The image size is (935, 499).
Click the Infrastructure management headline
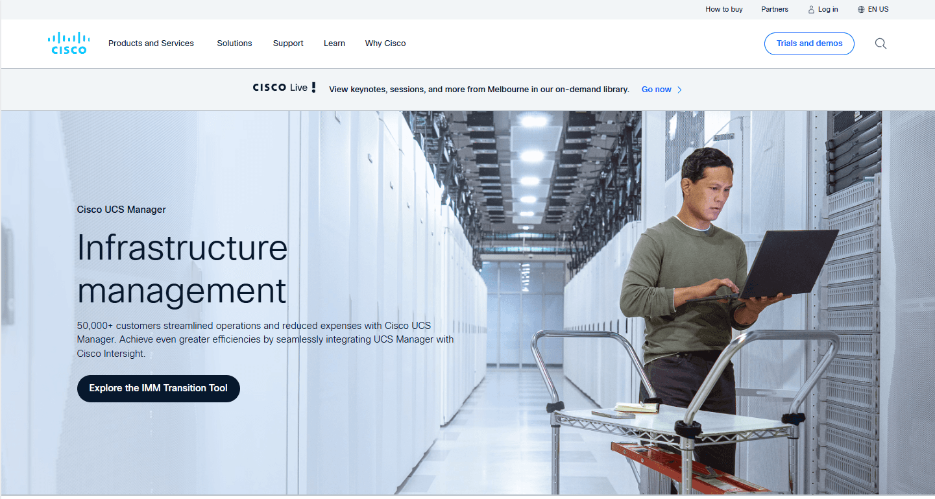click(x=182, y=269)
